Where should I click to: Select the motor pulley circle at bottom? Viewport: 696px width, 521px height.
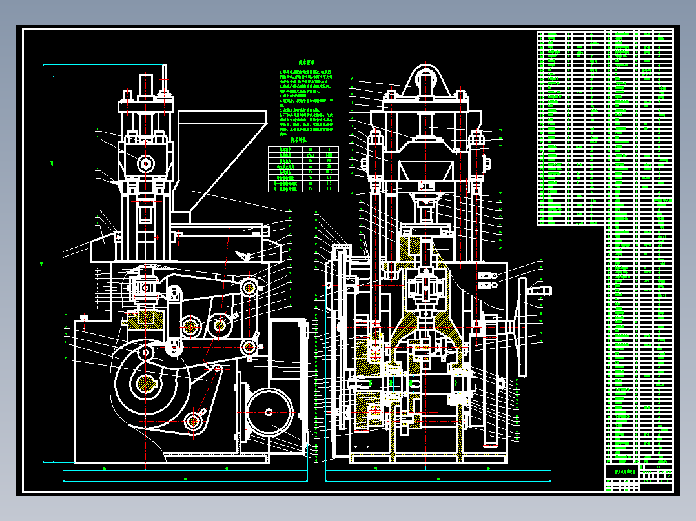coord(269,412)
